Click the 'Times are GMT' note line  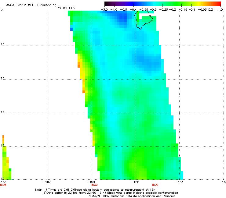click(x=95, y=190)
